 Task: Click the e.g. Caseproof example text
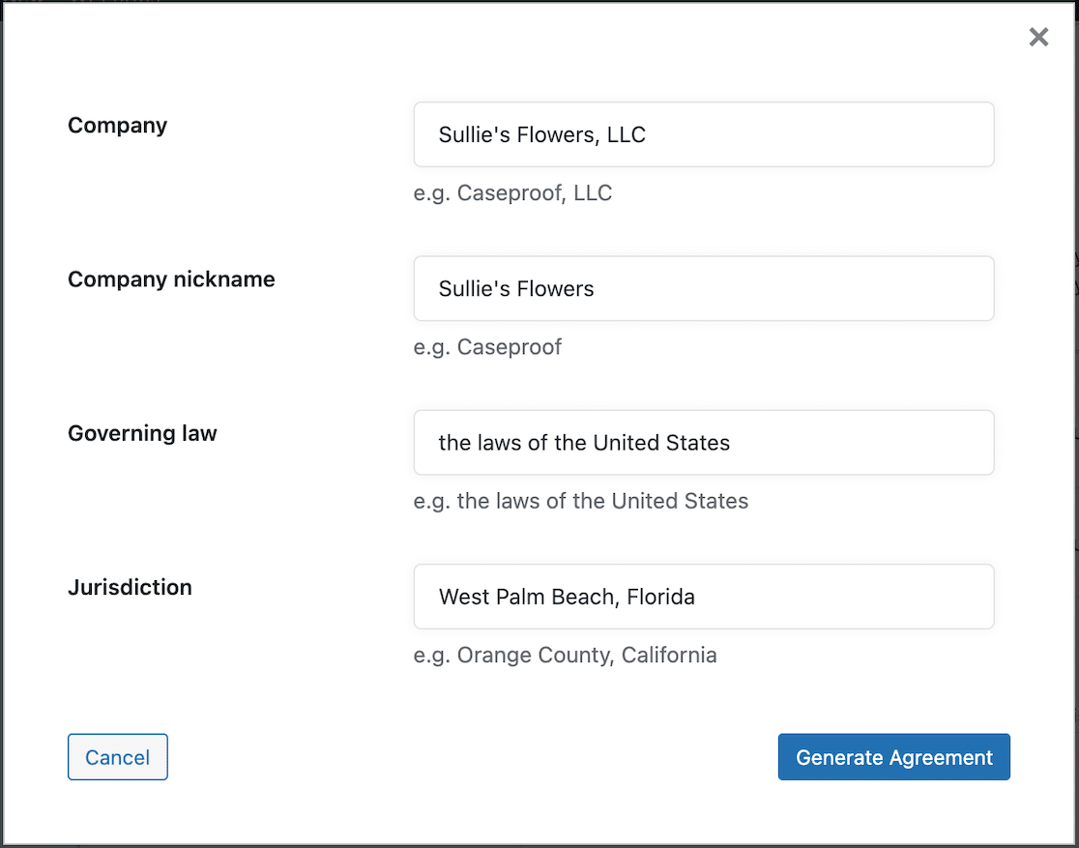point(487,346)
